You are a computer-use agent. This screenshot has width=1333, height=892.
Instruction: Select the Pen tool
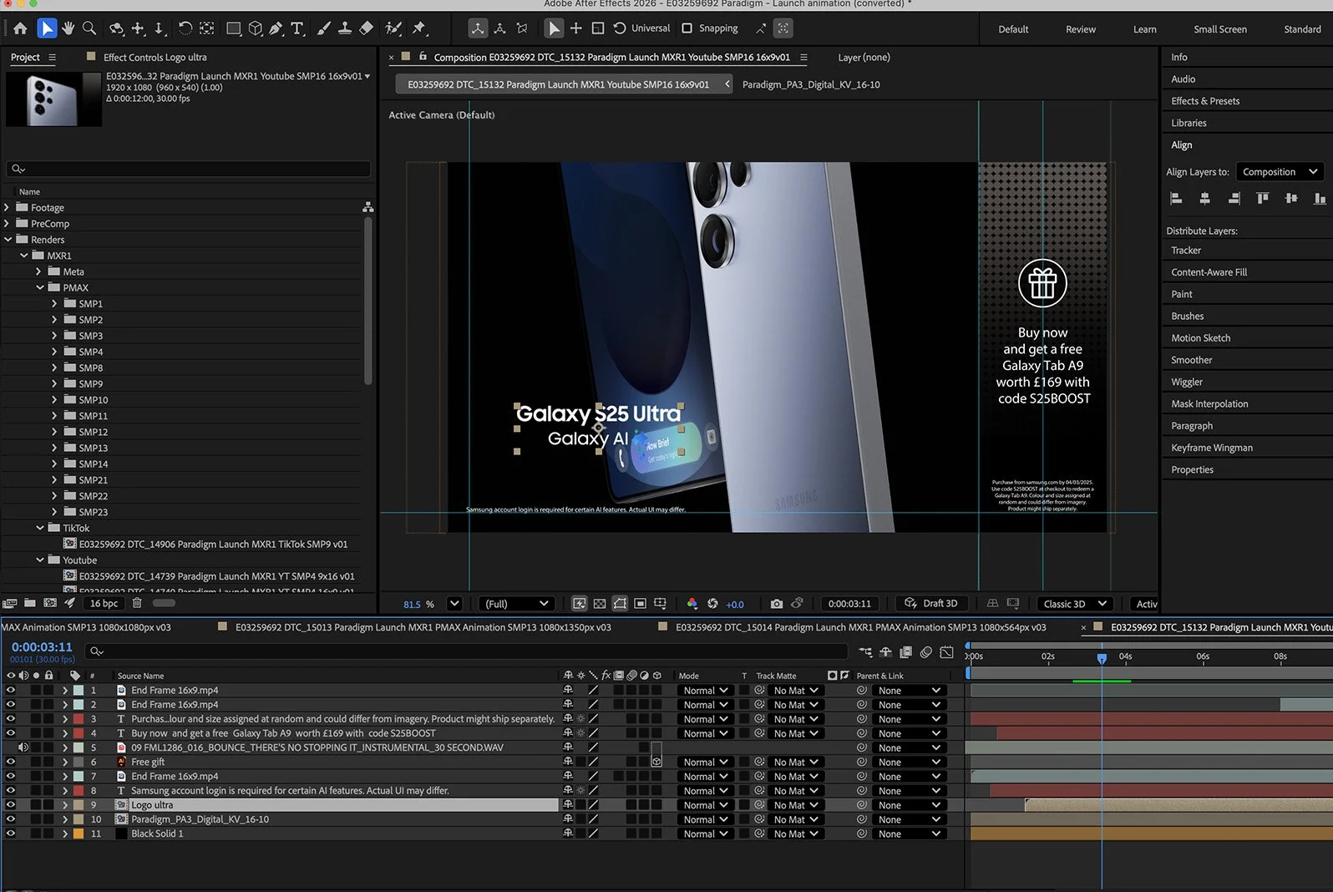(x=276, y=28)
